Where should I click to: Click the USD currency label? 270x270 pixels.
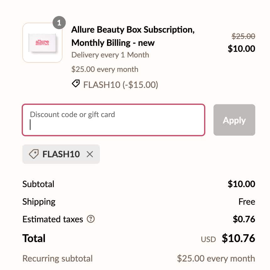(x=208, y=240)
